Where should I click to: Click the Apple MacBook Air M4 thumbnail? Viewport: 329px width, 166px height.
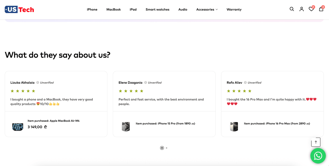pyautogui.click(x=18, y=127)
